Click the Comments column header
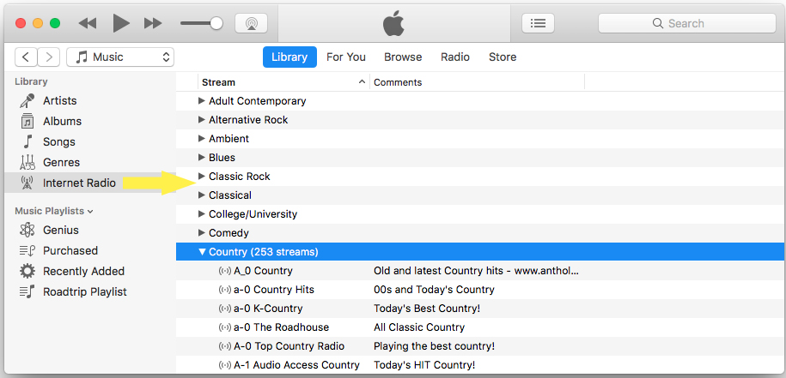 (478, 82)
